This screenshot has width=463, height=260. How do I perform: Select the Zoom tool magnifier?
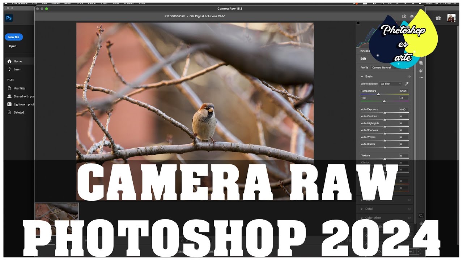(x=421, y=215)
